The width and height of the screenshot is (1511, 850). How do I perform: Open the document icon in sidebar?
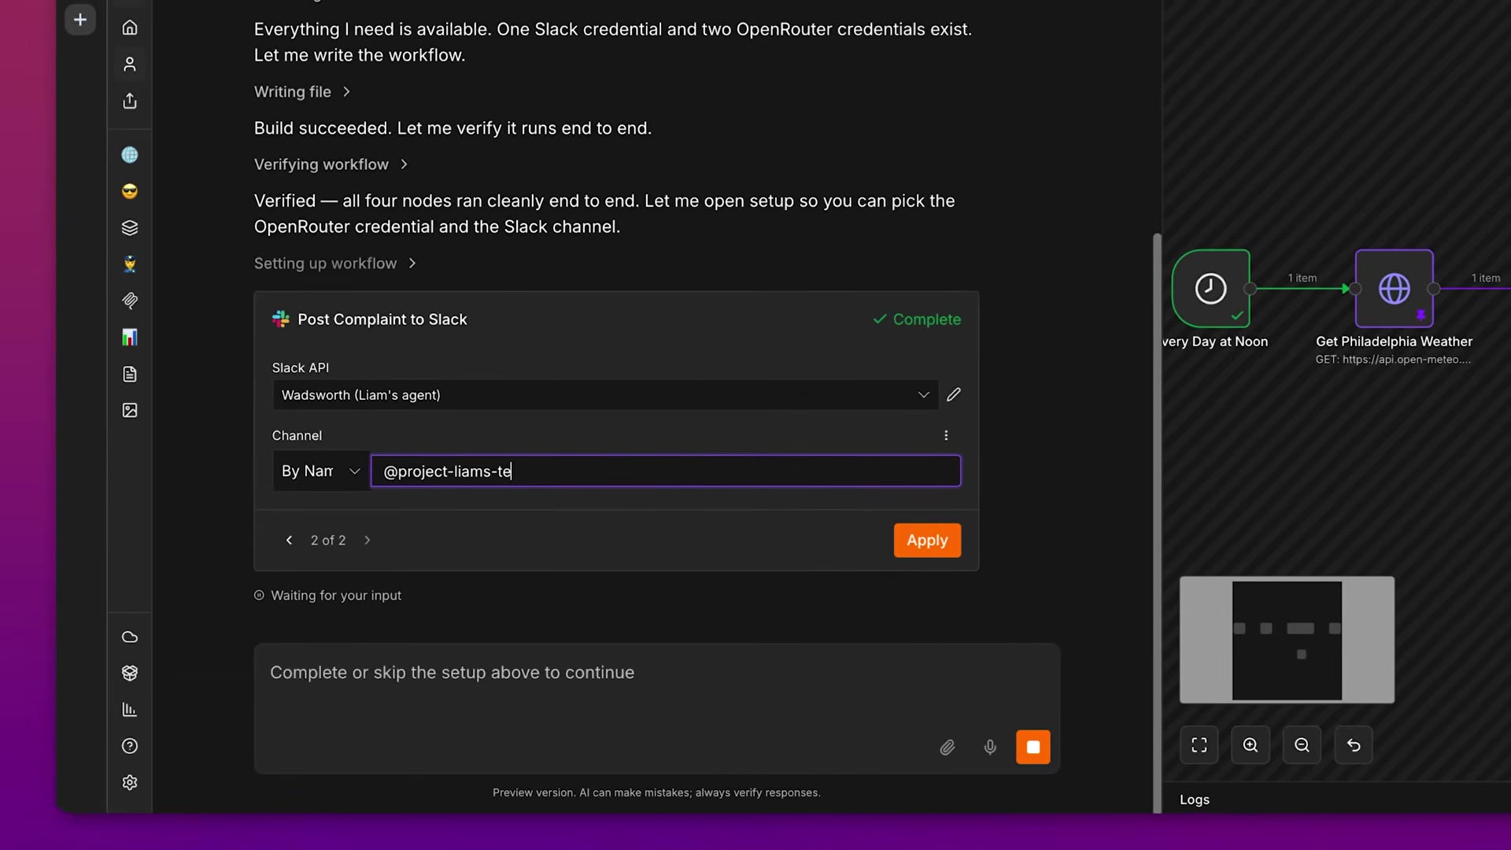130,374
